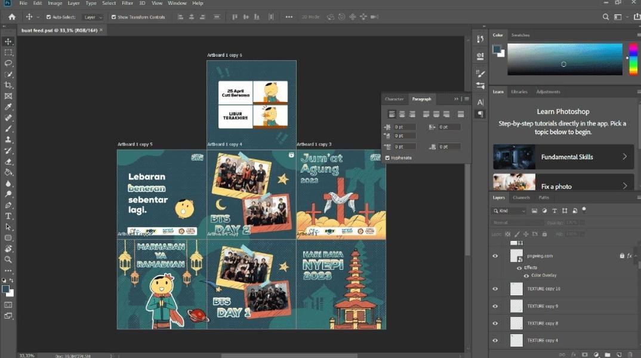Switch to the Character tab
The width and height of the screenshot is (641, 358).
click(394, 99)
